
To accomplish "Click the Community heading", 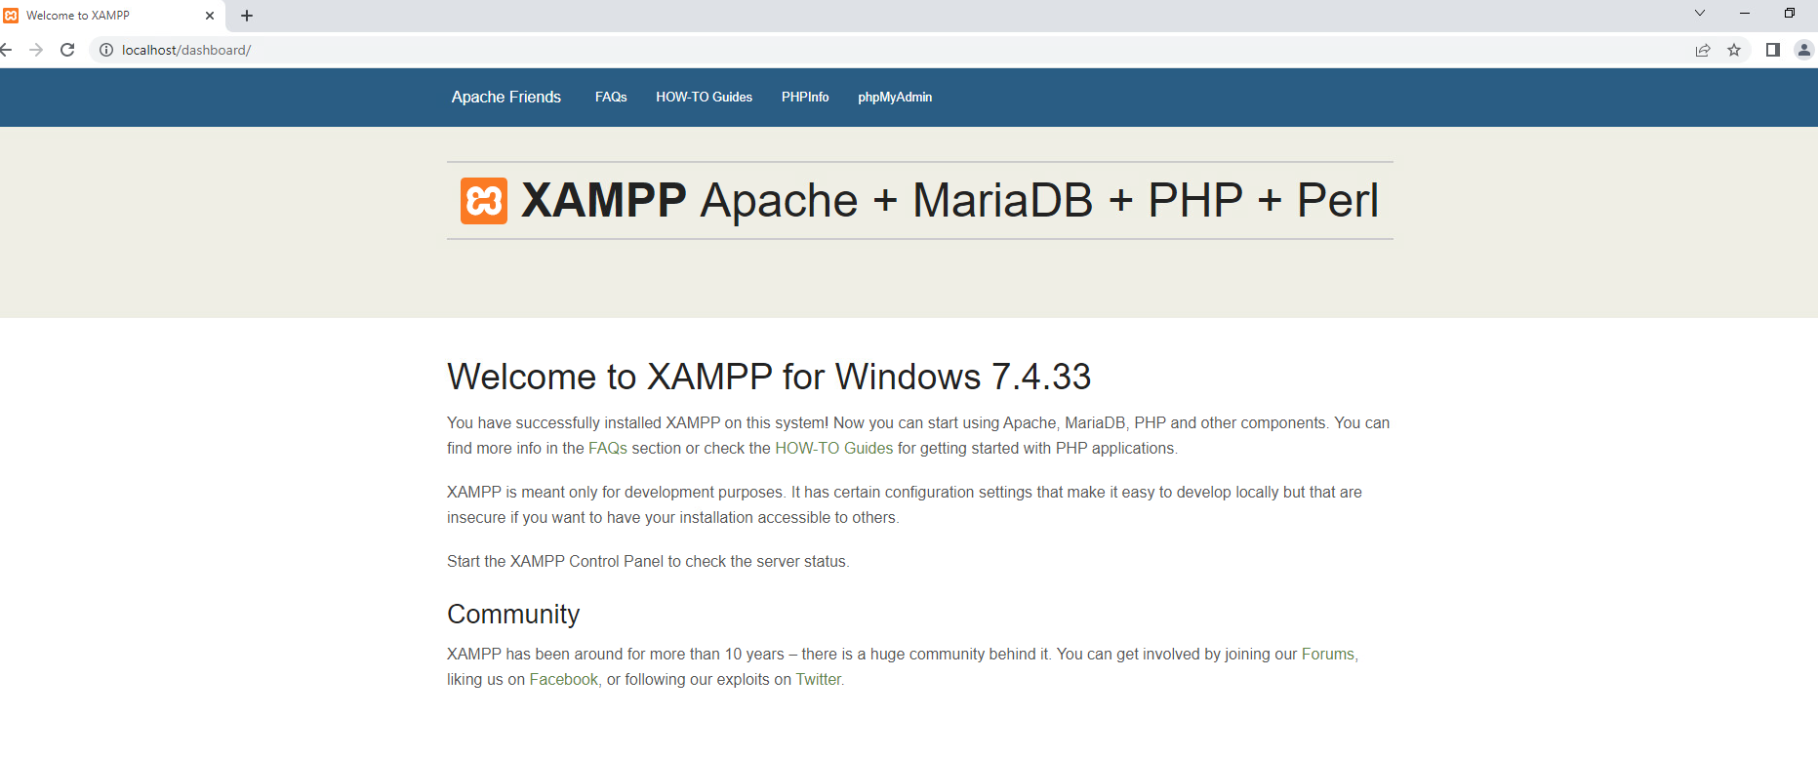I will coord(513,614).
